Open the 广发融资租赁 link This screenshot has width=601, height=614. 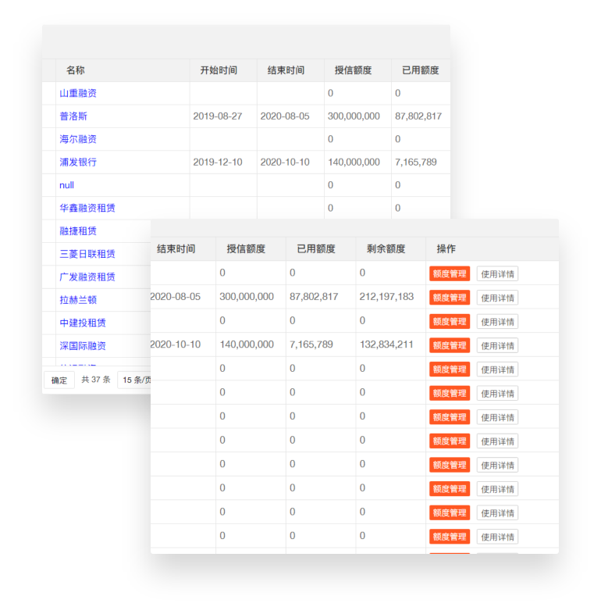[x=87, y=277]
